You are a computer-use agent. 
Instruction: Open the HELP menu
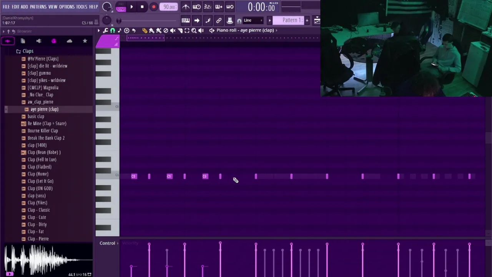point(93,7)
